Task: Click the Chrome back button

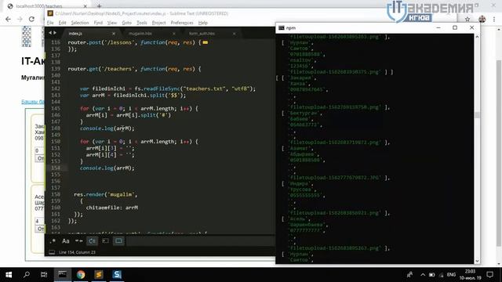Action: coord(8,19)
